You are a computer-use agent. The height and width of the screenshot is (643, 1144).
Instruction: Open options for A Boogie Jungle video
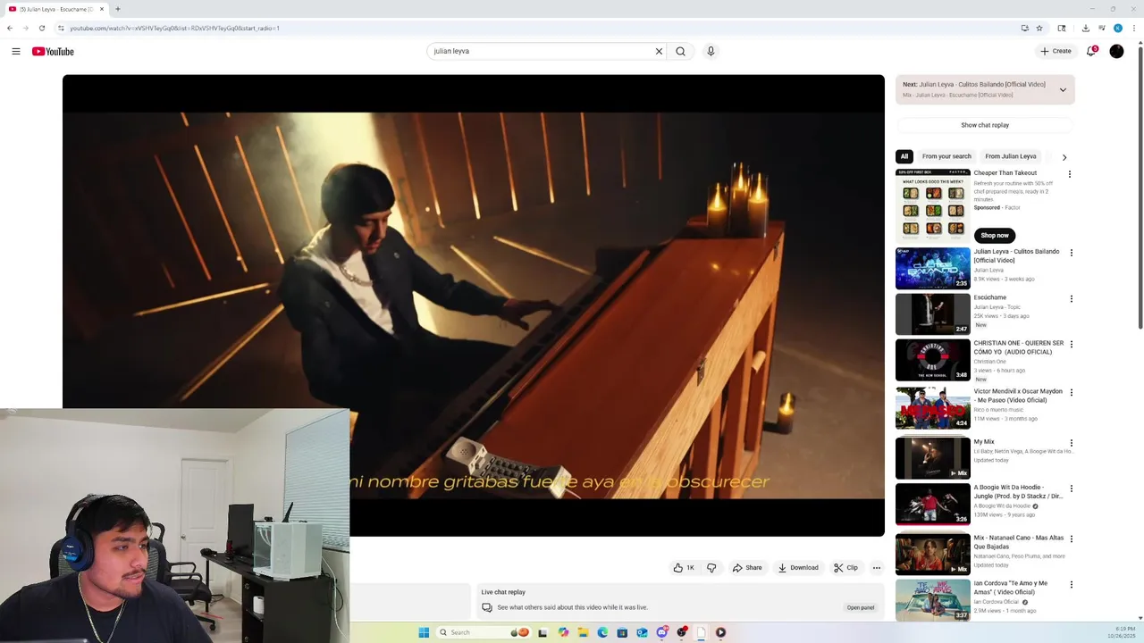(1071, 489)
